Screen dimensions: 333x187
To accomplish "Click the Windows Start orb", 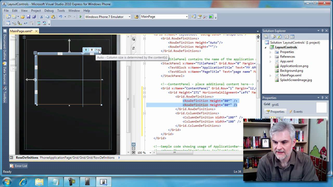I will click(x=7, y=182).
